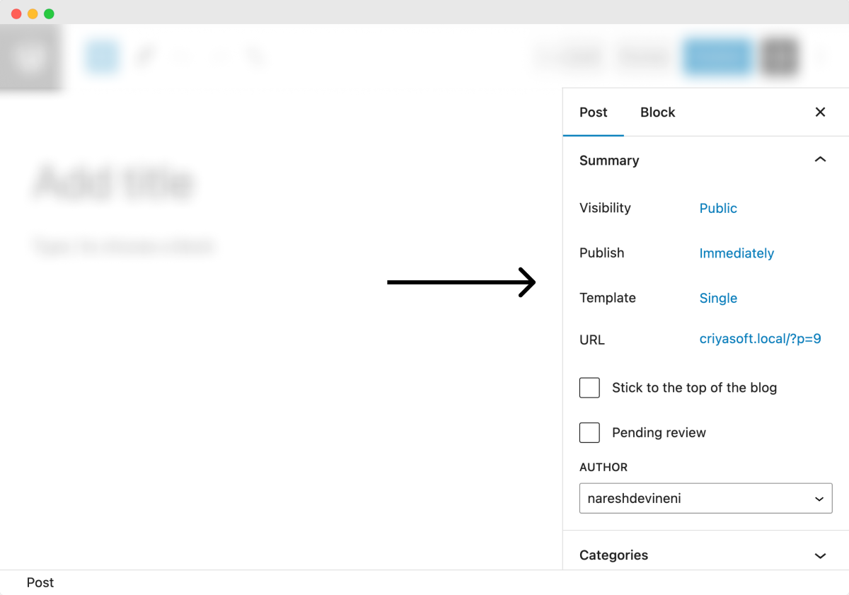849x595 pixels.
Task: Check the Pending review box
Action: click(589, 432)
